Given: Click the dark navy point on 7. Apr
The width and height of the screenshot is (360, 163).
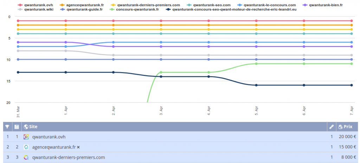Looking at the screenshot, I should (x=352, y=85).
